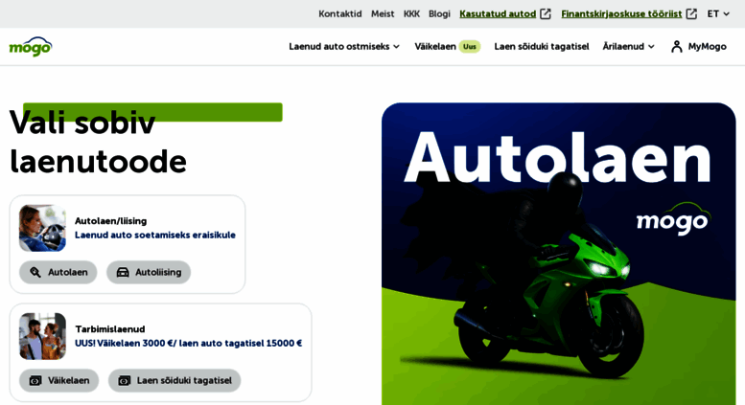
Task: Click the MyMogo user profile icon
Action: point(677,47)
